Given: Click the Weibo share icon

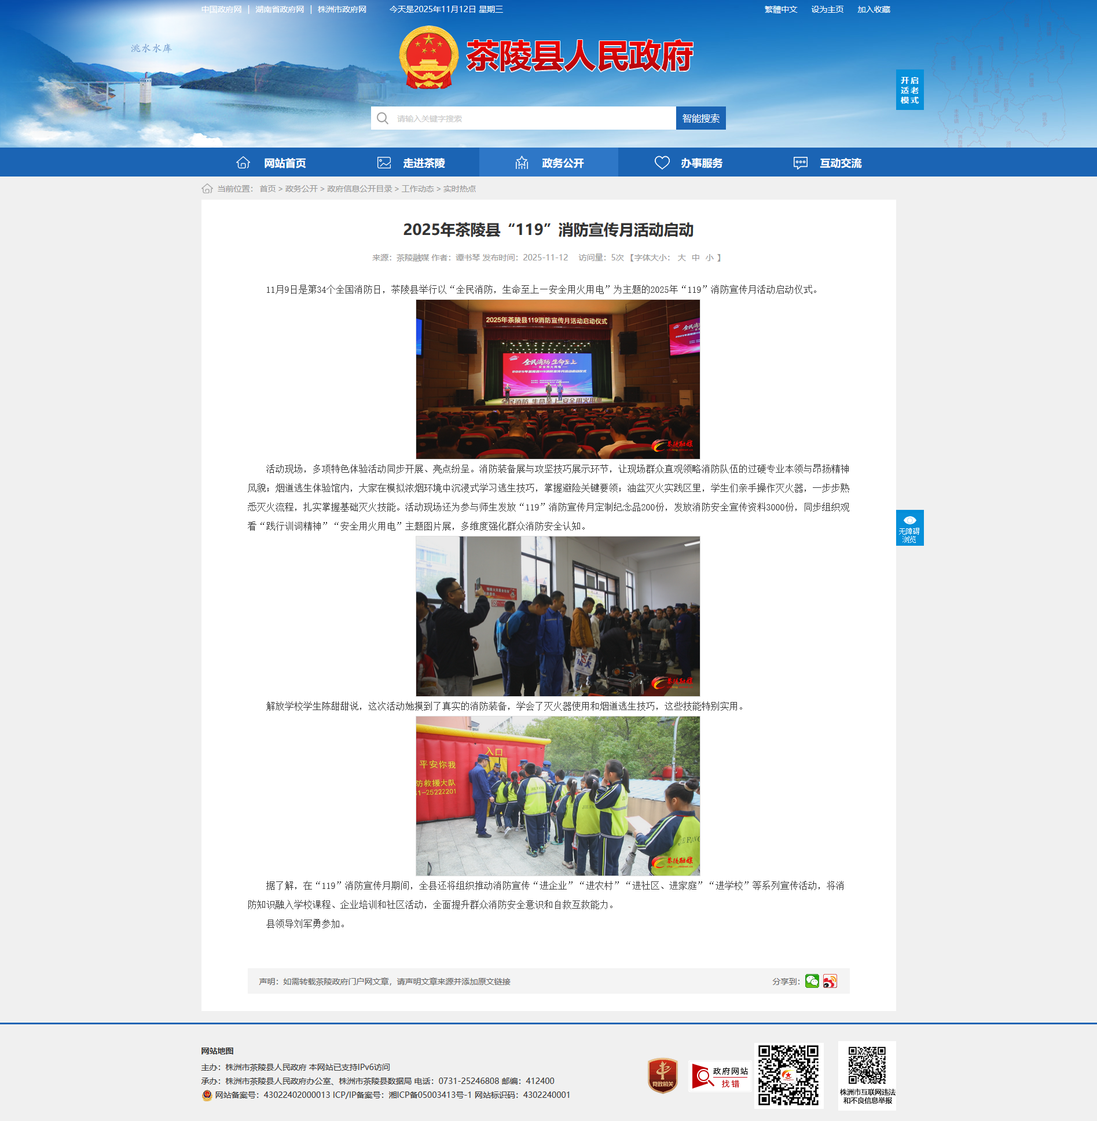Looking at the screenshot, I should click(x=830, y=981).
